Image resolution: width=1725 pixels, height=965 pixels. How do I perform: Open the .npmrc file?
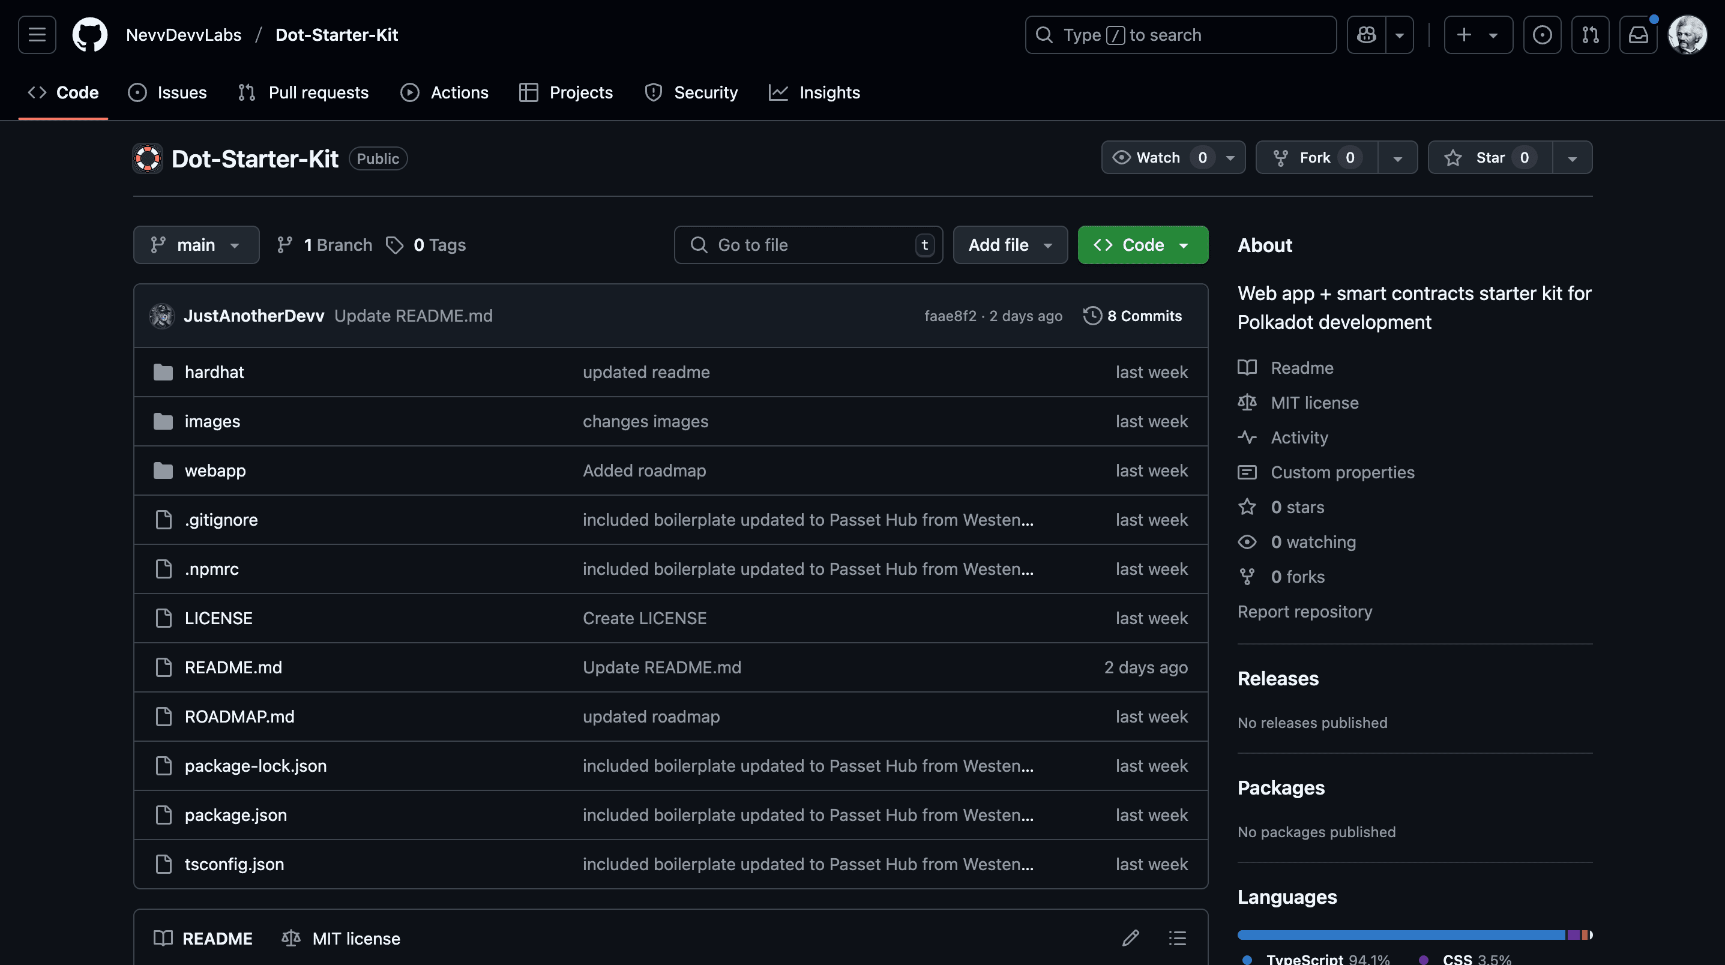click(x=212, y=570)
